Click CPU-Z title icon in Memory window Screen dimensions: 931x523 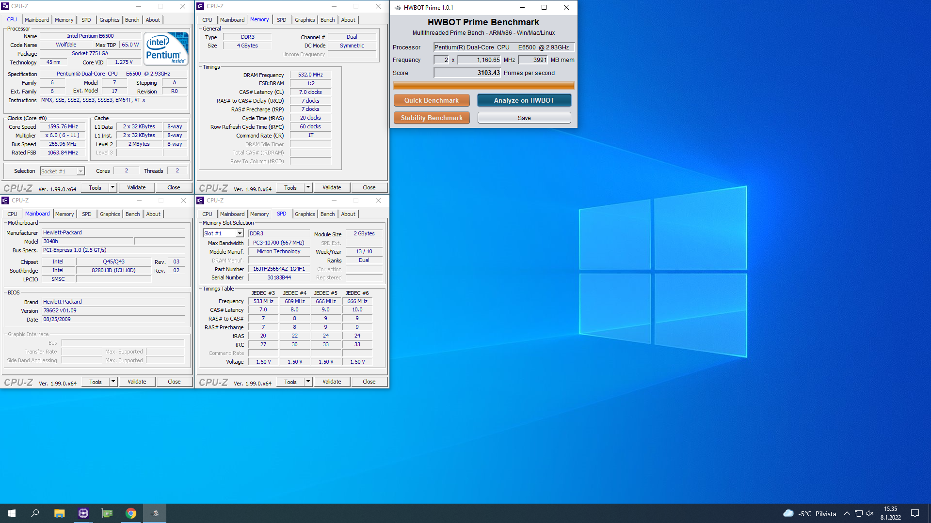point(200,6)
